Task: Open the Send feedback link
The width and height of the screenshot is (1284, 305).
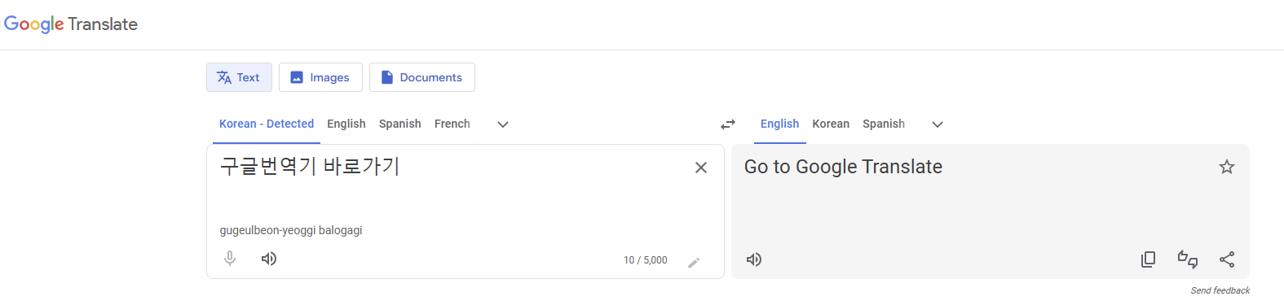Action: coord(1220,290)
